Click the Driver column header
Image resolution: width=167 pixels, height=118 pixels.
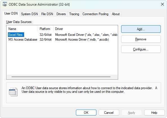(x=85, y=29)
